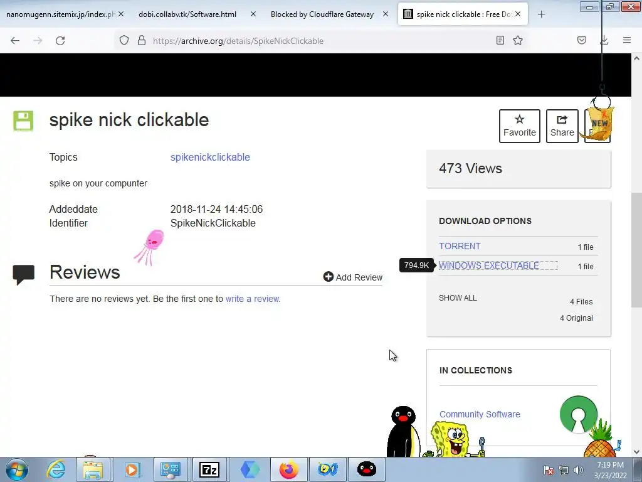Open the downloads panel

point(604,40)
